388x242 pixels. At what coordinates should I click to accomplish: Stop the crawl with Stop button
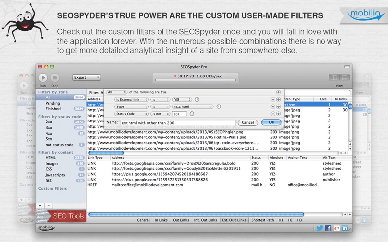55,78
